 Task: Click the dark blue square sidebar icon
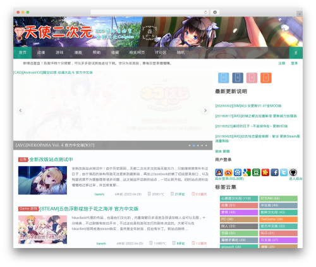[x=238, y=78]
